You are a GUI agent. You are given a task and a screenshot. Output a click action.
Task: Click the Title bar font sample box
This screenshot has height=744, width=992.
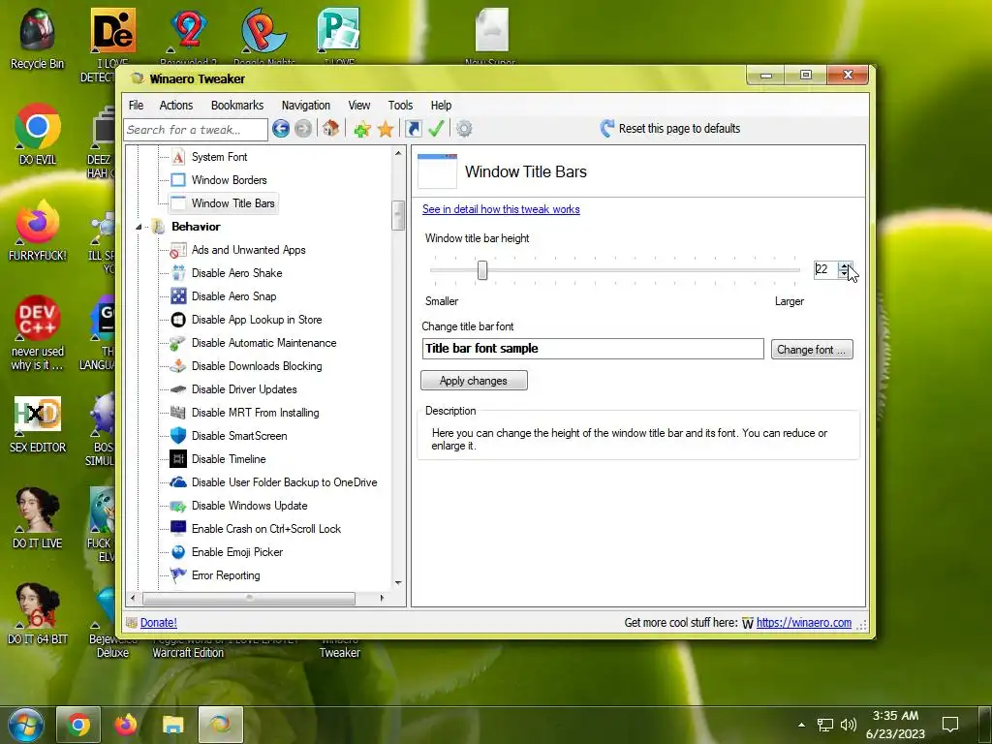pyautogui.click(x=593, y=349)
